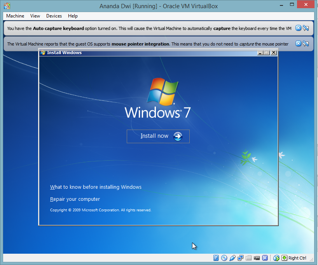
Task: Click the Microsoft copyright notice text
Action: pos(101,210)
